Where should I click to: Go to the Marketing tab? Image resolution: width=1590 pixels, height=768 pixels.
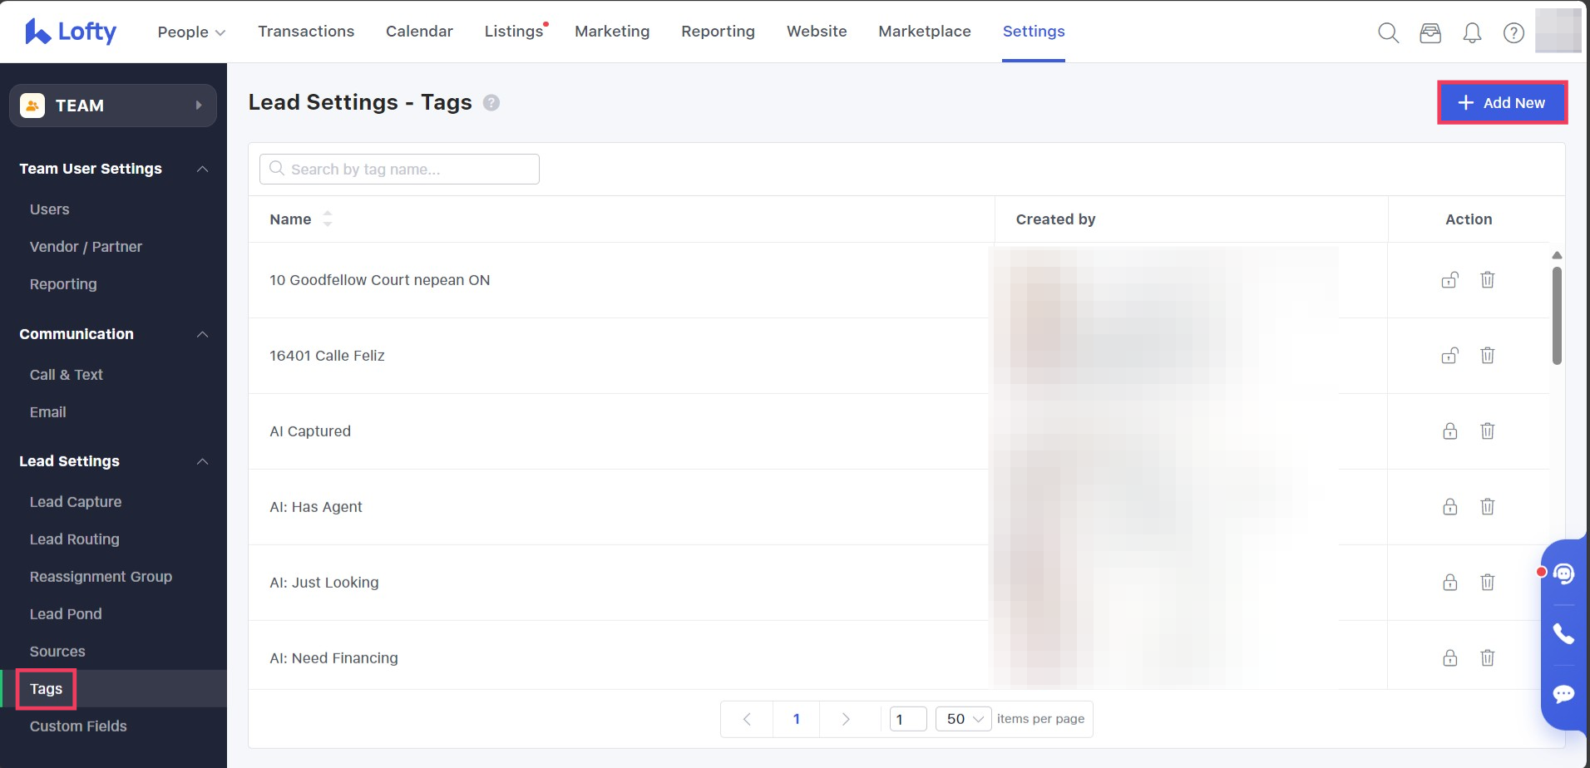point(612,32)
